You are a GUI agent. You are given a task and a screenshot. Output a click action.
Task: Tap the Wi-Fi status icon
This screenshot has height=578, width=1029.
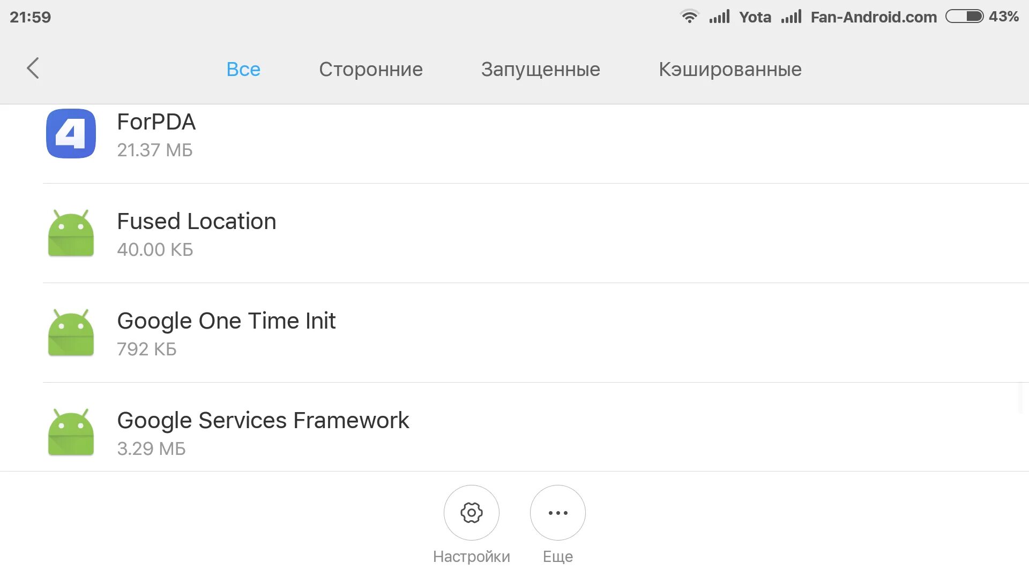tap(689, 17)
